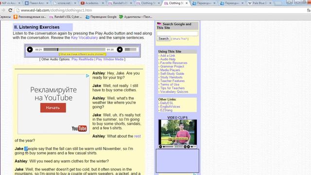Open Terms of Use
Image resolution: width=311 pixels, height=175 pixels.
(170, 84)
